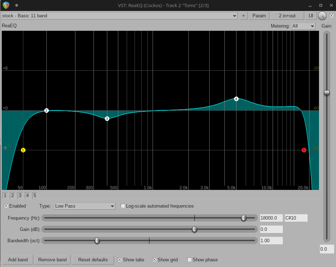Click the wet/dry mix knob

click(322, 16)
